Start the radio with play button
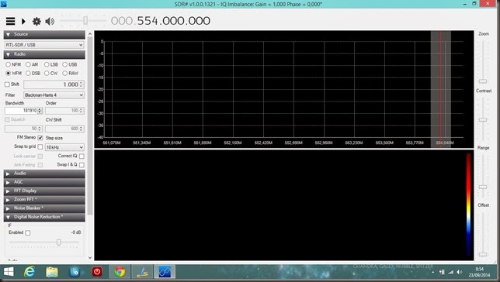500x282 pixels. 23,22
